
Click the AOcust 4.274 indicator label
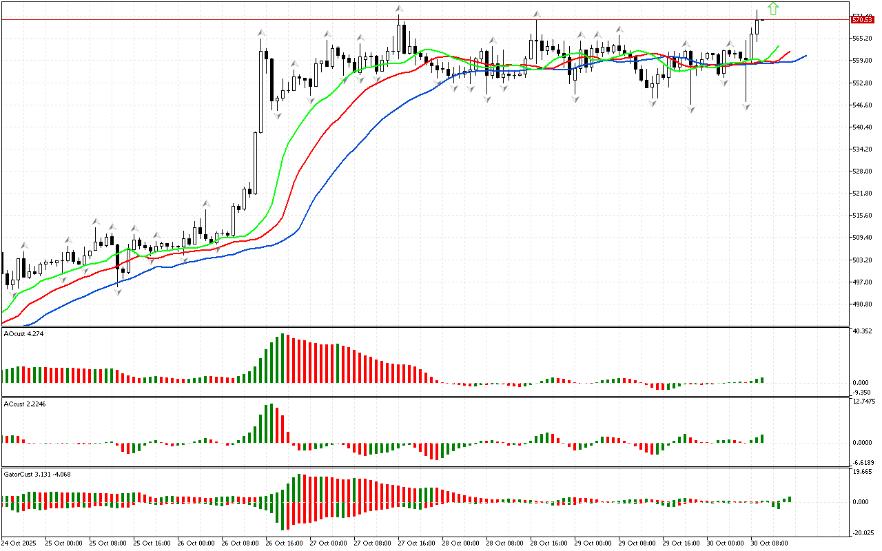tap(25, 334)
